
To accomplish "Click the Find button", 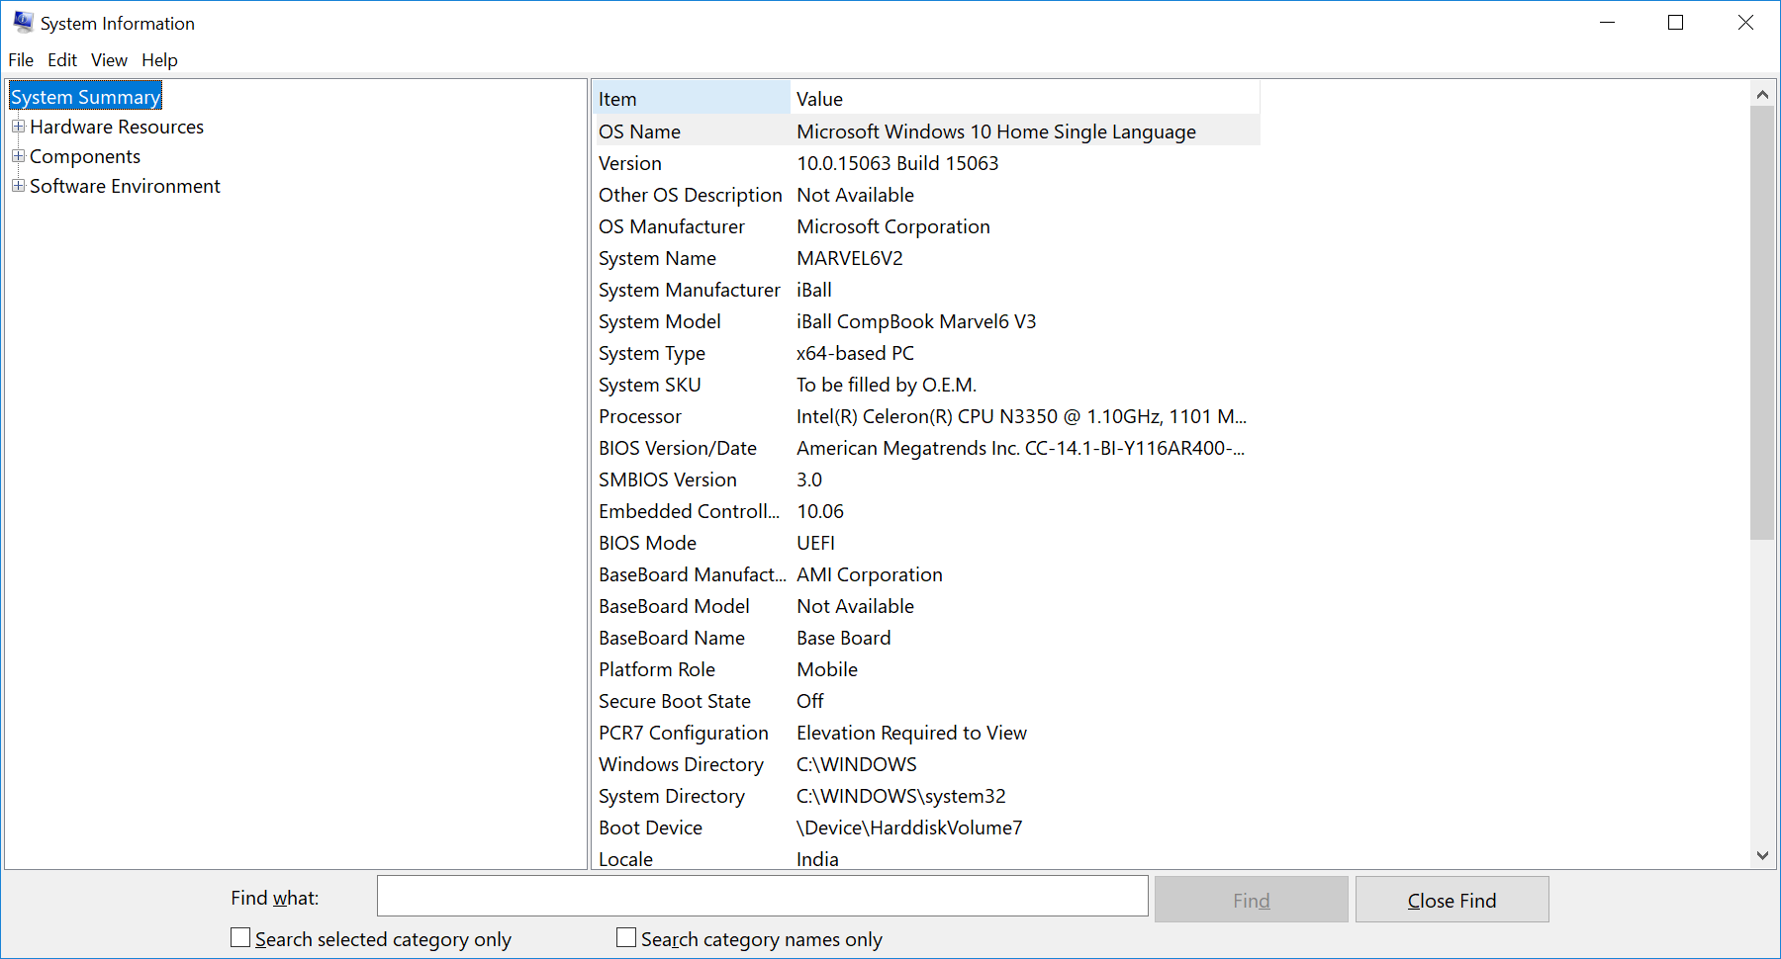I will click(1251, 899).
